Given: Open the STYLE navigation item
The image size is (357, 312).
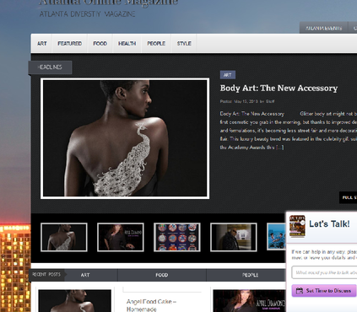Looking at the screenshot, I should pyautogui.click(x=184, y=44).
